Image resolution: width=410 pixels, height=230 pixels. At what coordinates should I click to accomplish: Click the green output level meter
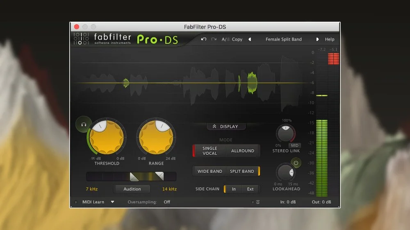322,158
